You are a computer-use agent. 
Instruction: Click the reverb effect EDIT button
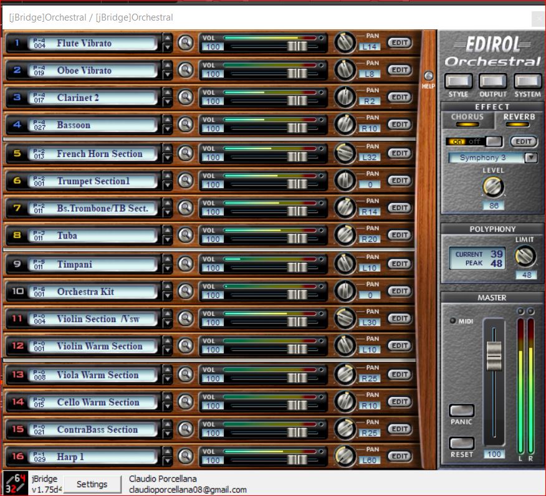click(x=524, y=141)
